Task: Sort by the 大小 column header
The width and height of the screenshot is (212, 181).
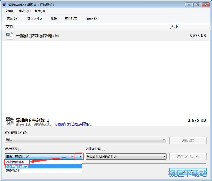Action: pos(189,27)
